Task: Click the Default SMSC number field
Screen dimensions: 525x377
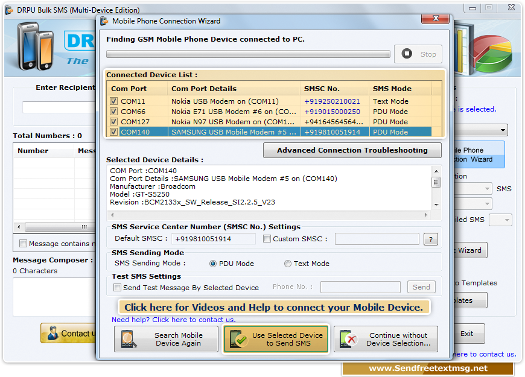Action: [213, 239]
